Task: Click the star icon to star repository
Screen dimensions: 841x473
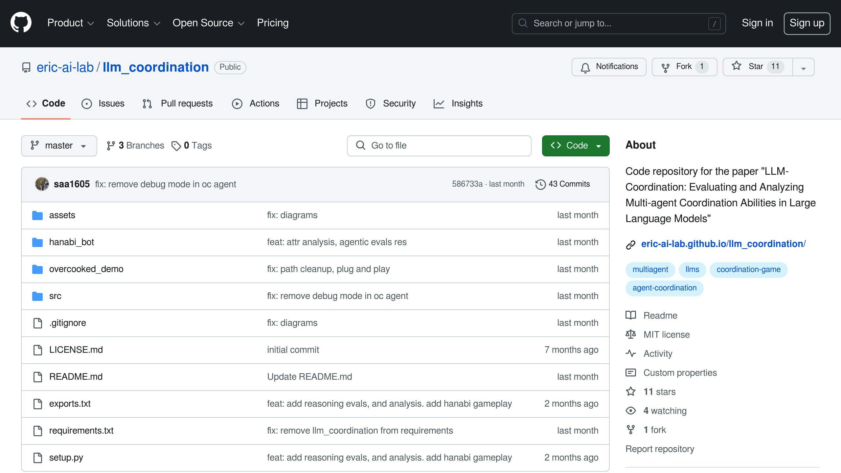Action: click(737, 66)
